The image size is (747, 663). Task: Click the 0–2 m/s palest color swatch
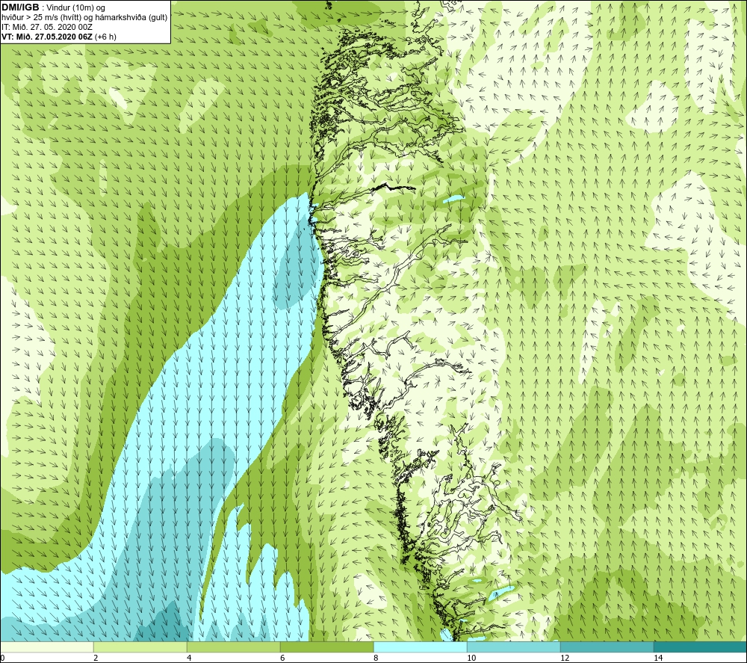click(46, 647)
